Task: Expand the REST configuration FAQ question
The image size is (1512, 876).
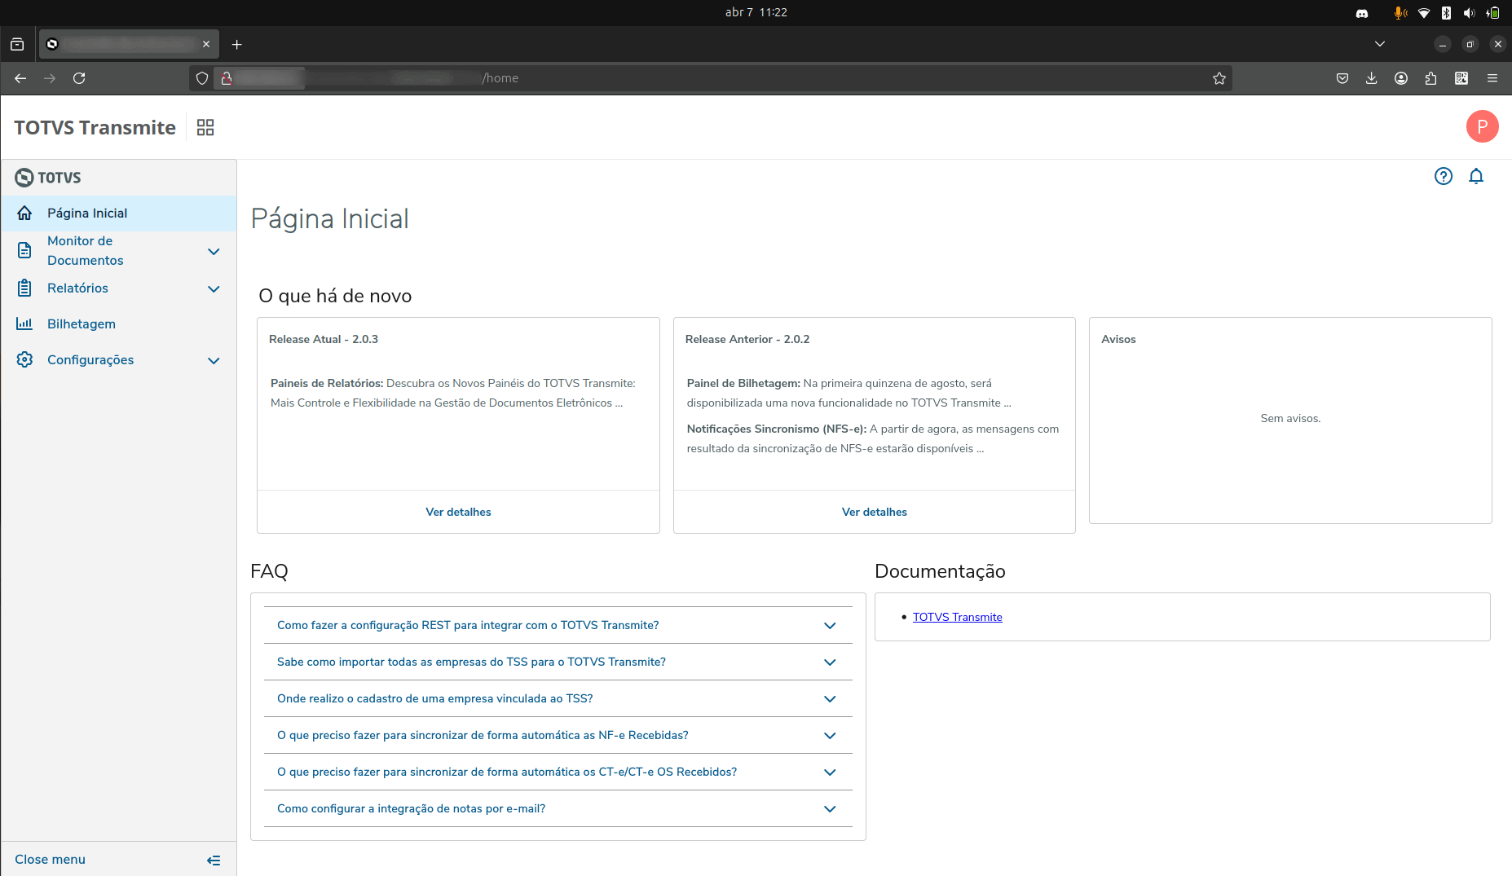Action: [x=830, y=626]
